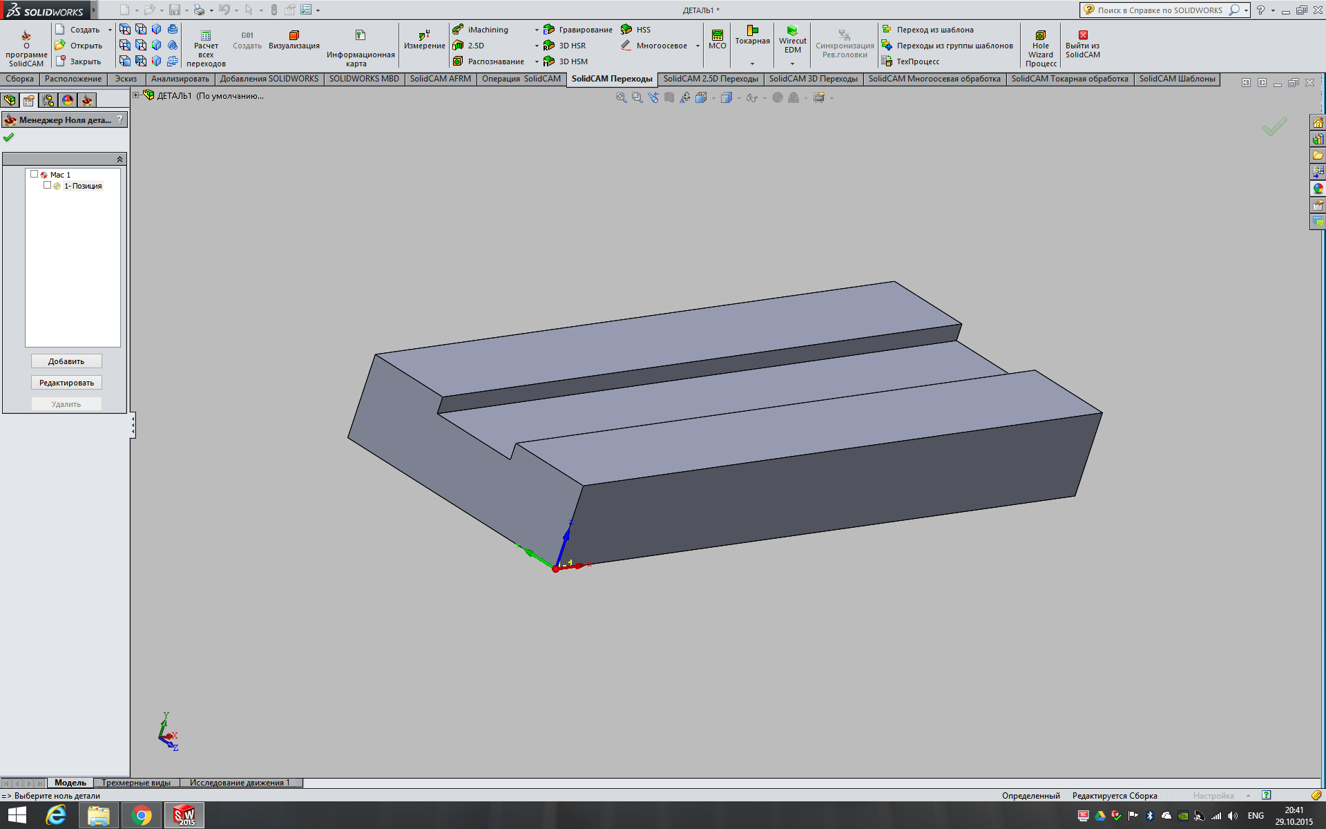Open the Эскиз ribbon tab

126,79
